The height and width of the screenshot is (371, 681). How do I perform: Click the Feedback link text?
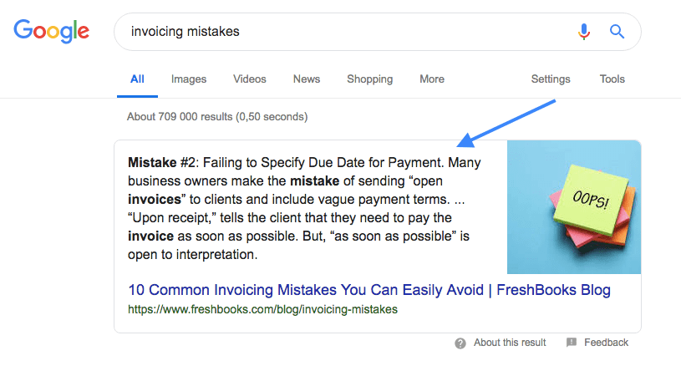click(x=606, y=343)
